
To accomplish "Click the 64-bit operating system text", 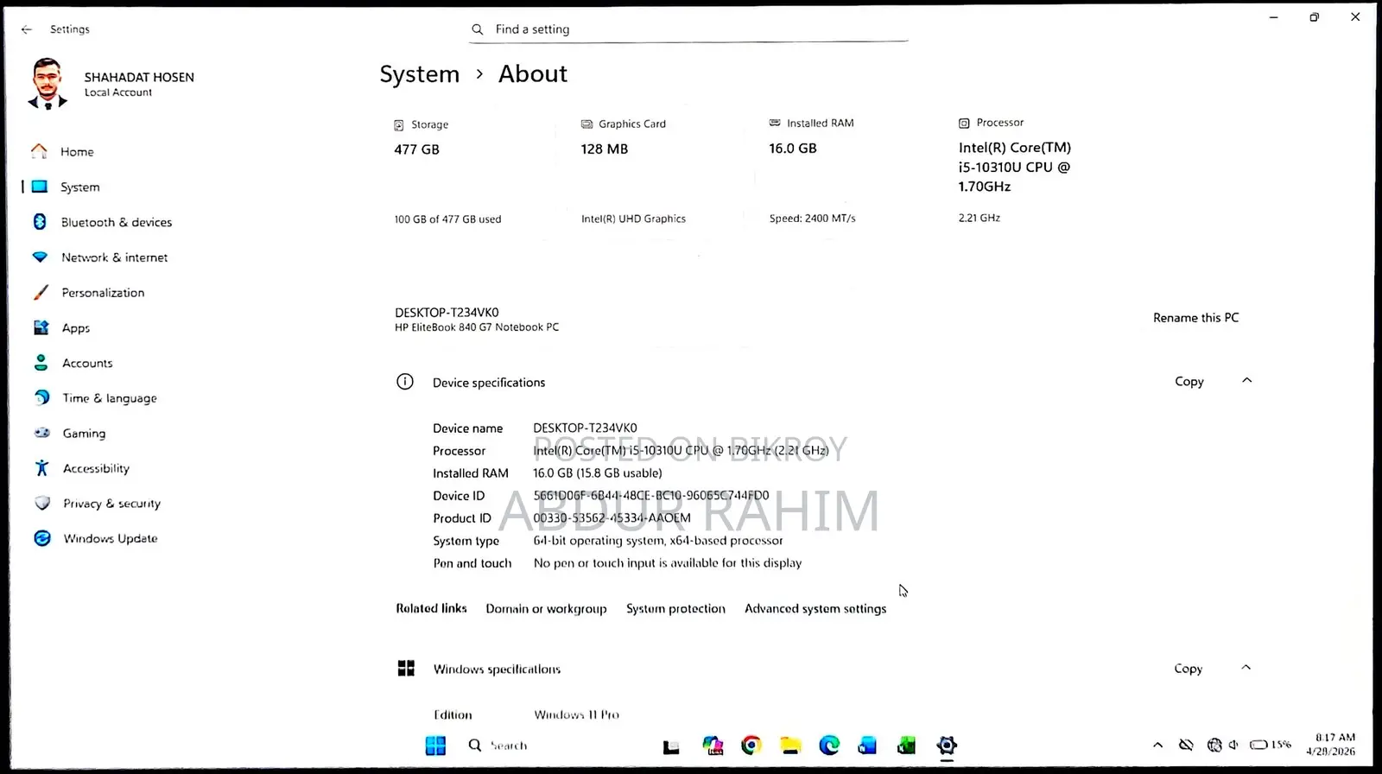I will [658, 541].
